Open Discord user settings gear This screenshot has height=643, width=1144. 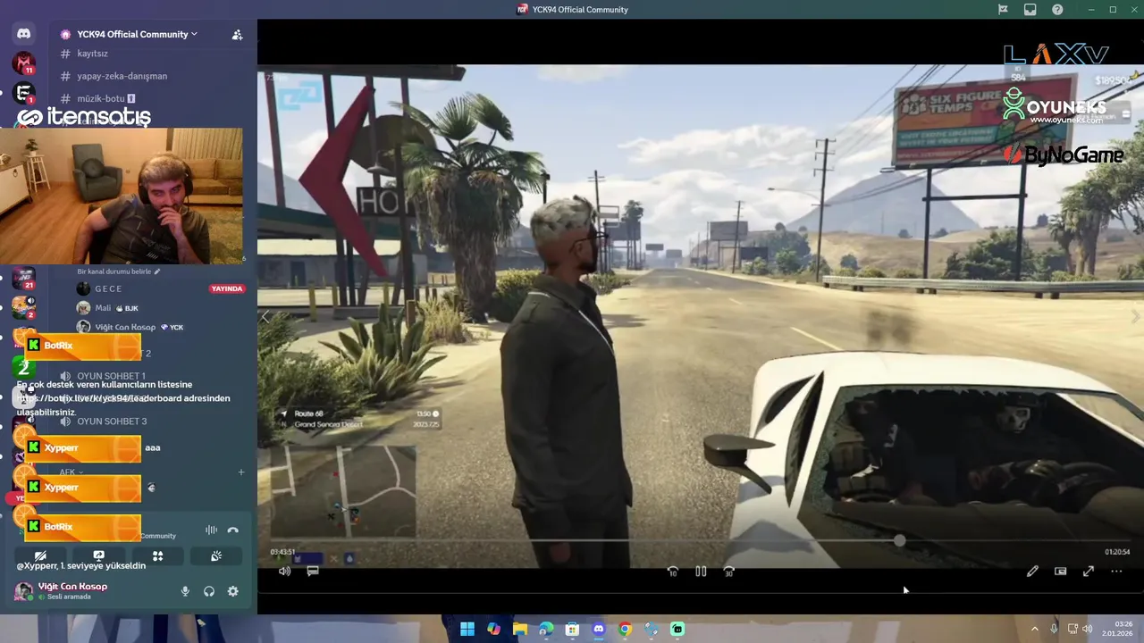[233, 591]
